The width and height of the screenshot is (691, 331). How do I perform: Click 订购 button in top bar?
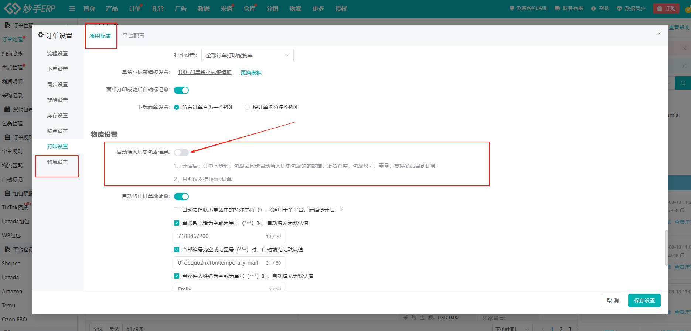[666, 8]
